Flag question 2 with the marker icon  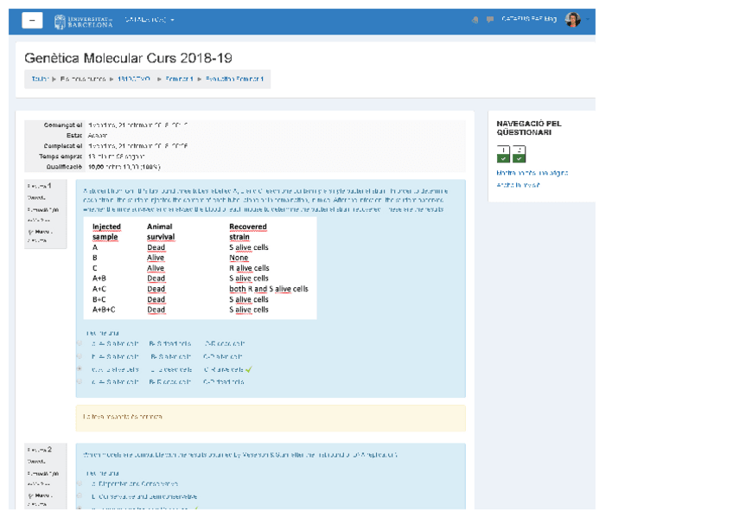32,496
